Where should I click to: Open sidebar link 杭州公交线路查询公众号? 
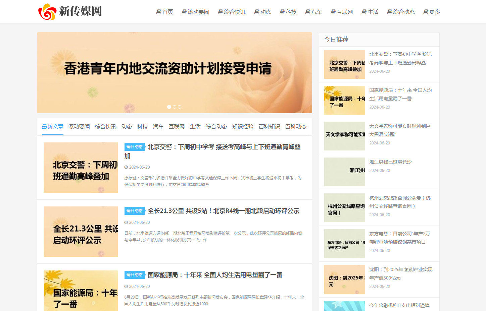pos(400,202)
